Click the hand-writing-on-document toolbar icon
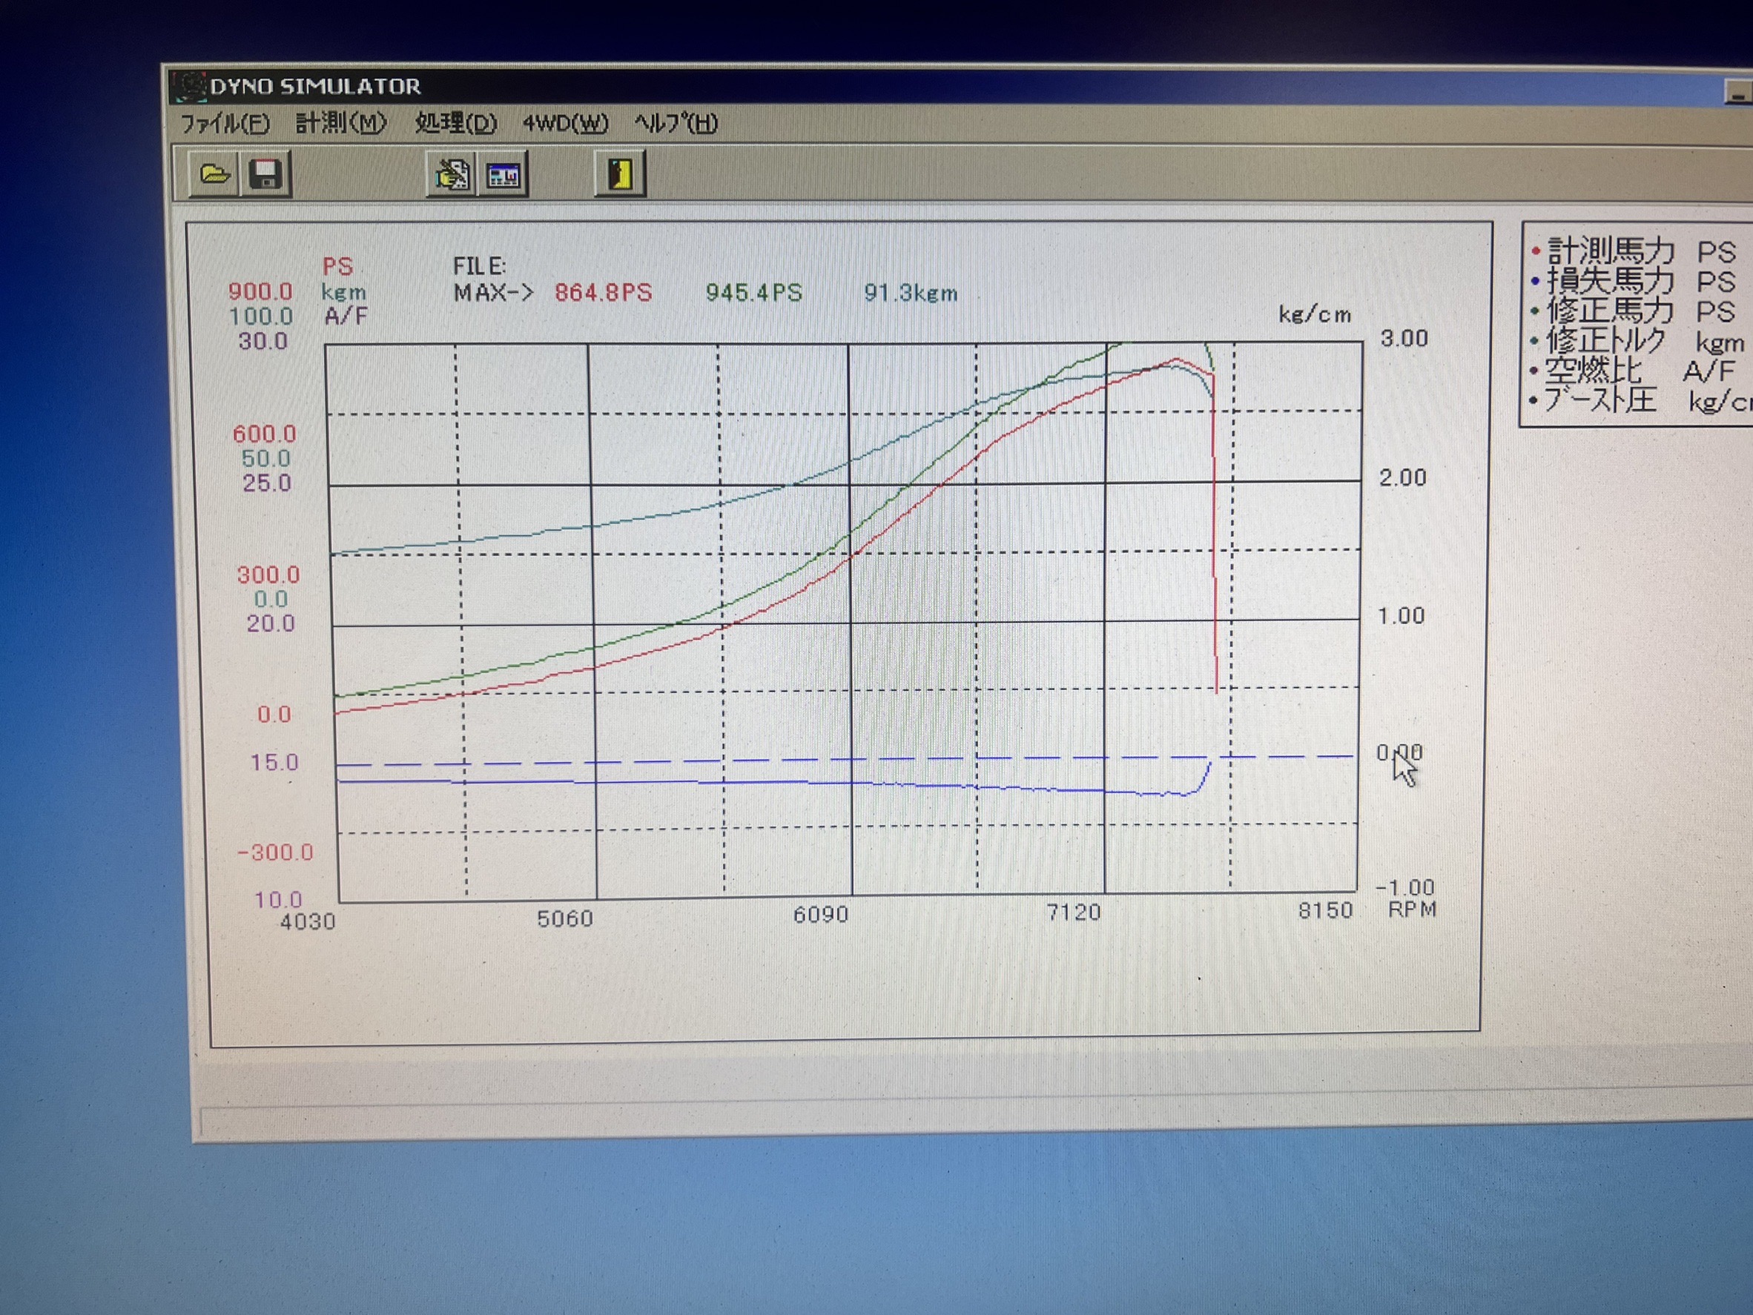The height and width of the screenshot is (1315, 1753). click(452, 175)
